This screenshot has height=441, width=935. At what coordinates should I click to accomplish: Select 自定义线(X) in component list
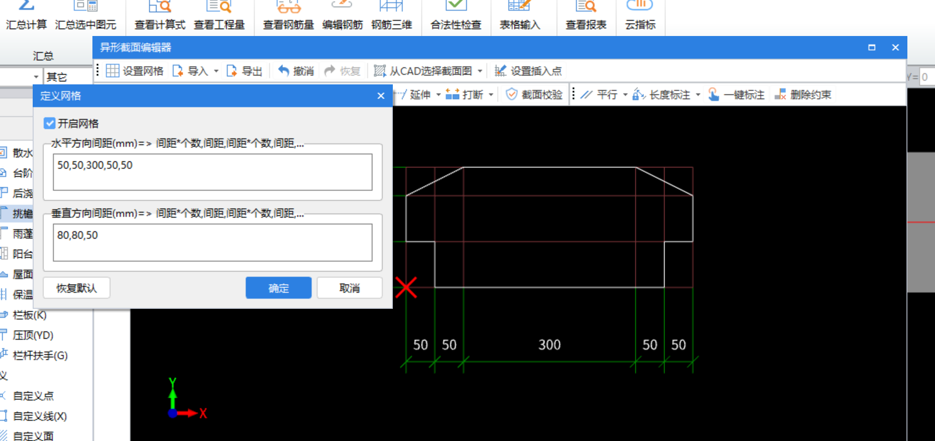34,416
